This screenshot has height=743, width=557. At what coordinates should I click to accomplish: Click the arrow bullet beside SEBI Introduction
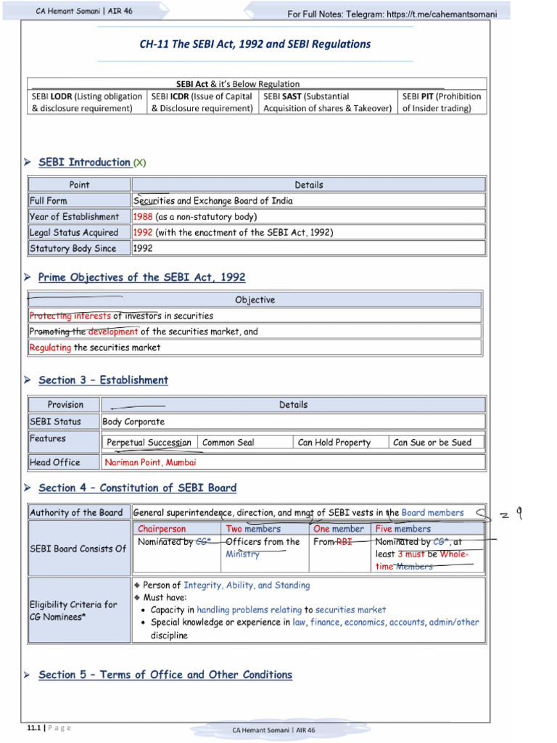click(x=28, y=163)
